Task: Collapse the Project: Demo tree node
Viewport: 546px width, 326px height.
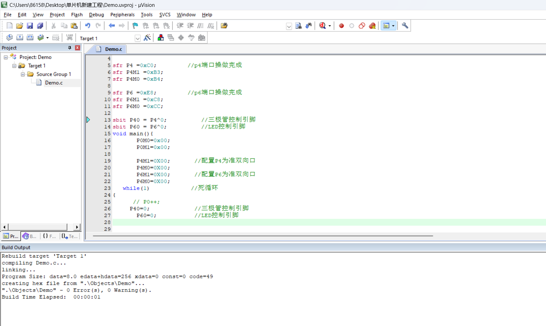Action: 6,57
